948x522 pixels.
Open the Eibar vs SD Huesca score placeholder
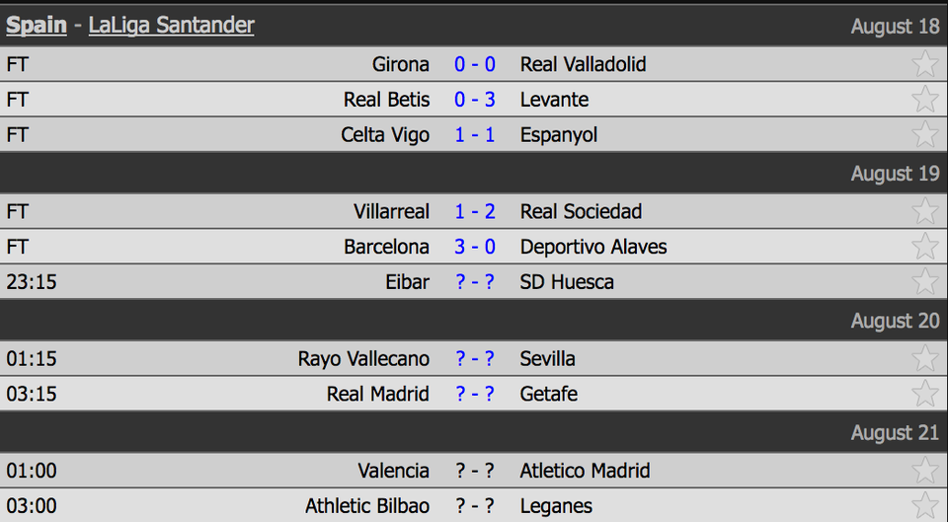click(475, 281)
